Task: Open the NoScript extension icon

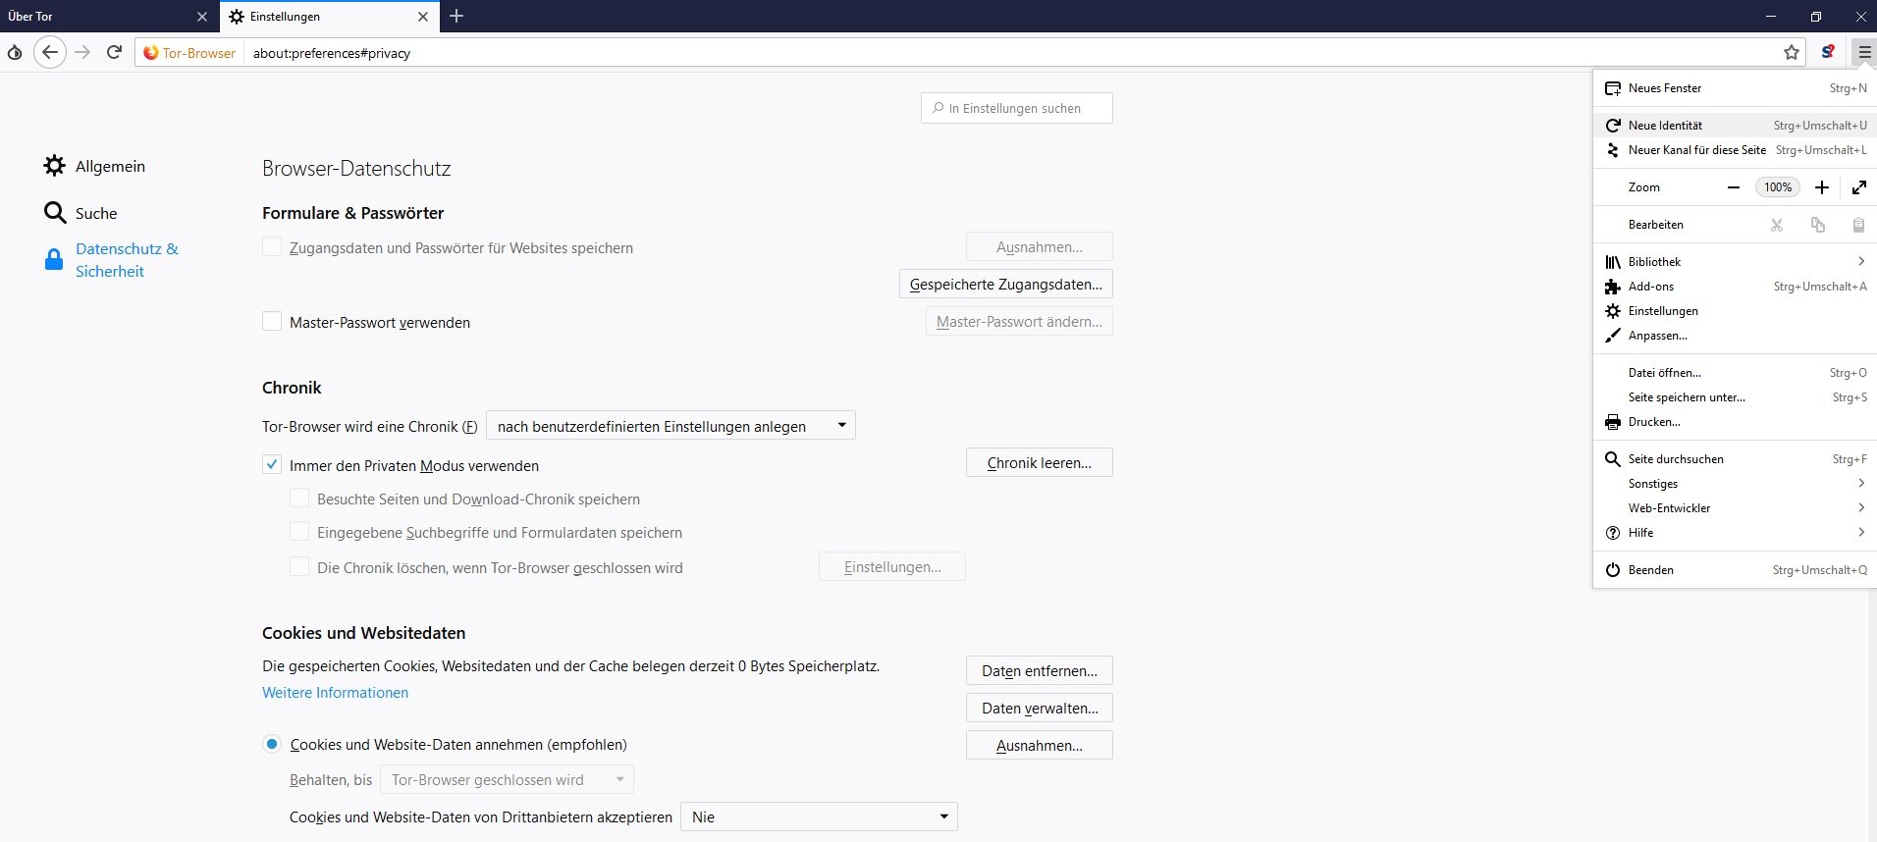Action: (x=1827, y=52)
